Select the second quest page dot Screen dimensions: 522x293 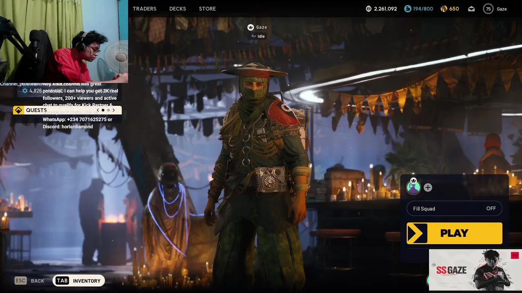click(108, 110)
